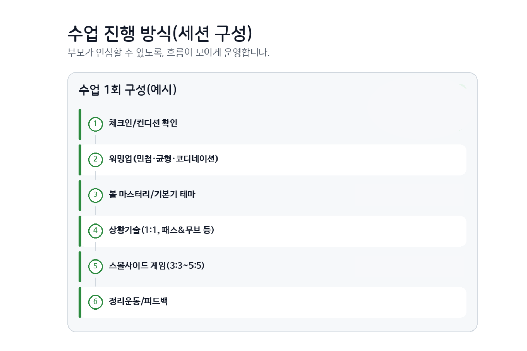Select the '상황기술(1:1, 패스&무브 등)' step text
Screen dimensions: 527x351
click(161, 230)
